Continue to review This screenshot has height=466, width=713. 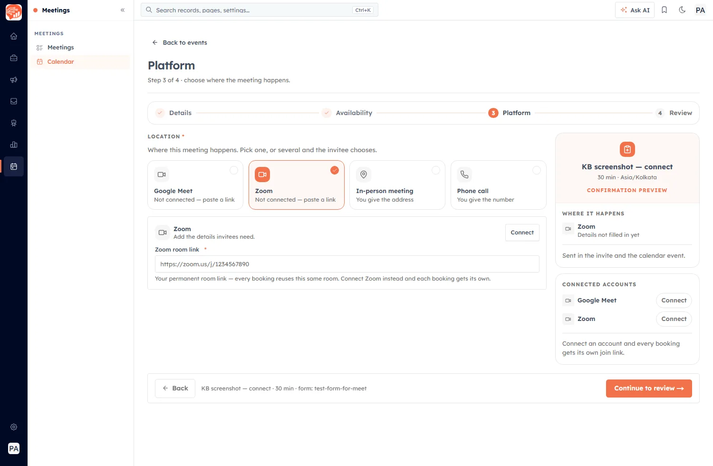649,388
